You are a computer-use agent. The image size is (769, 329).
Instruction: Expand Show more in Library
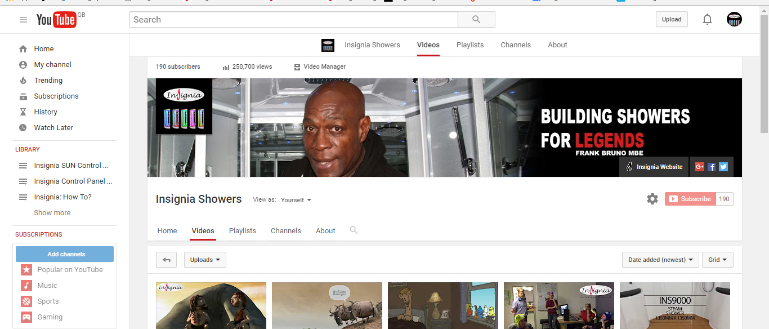pyautogui.click(x=52, y=213)
